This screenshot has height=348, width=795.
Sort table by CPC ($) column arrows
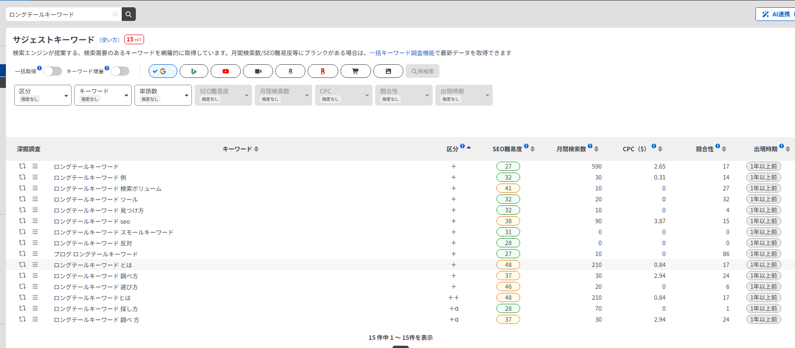click(x=660, y=149)
